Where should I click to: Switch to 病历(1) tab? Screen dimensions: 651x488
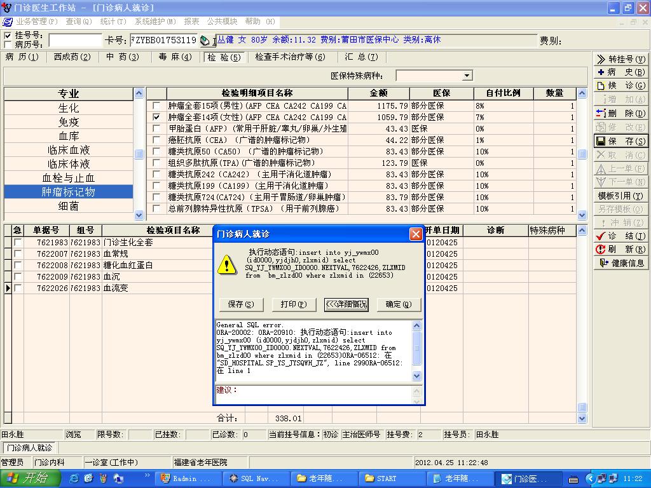point(22,57)
